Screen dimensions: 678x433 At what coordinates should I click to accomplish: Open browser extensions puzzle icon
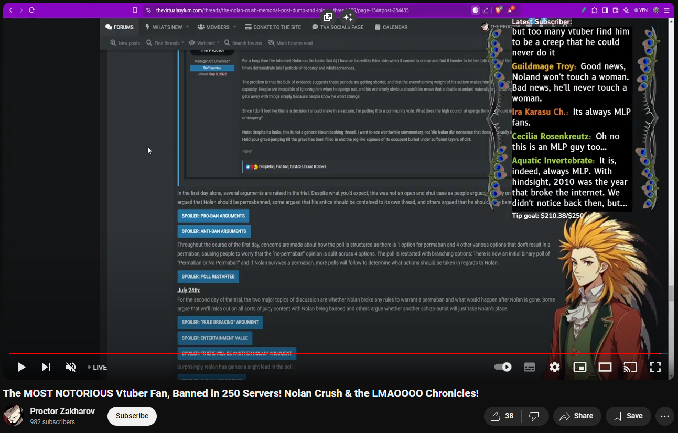tap(594, 10)
